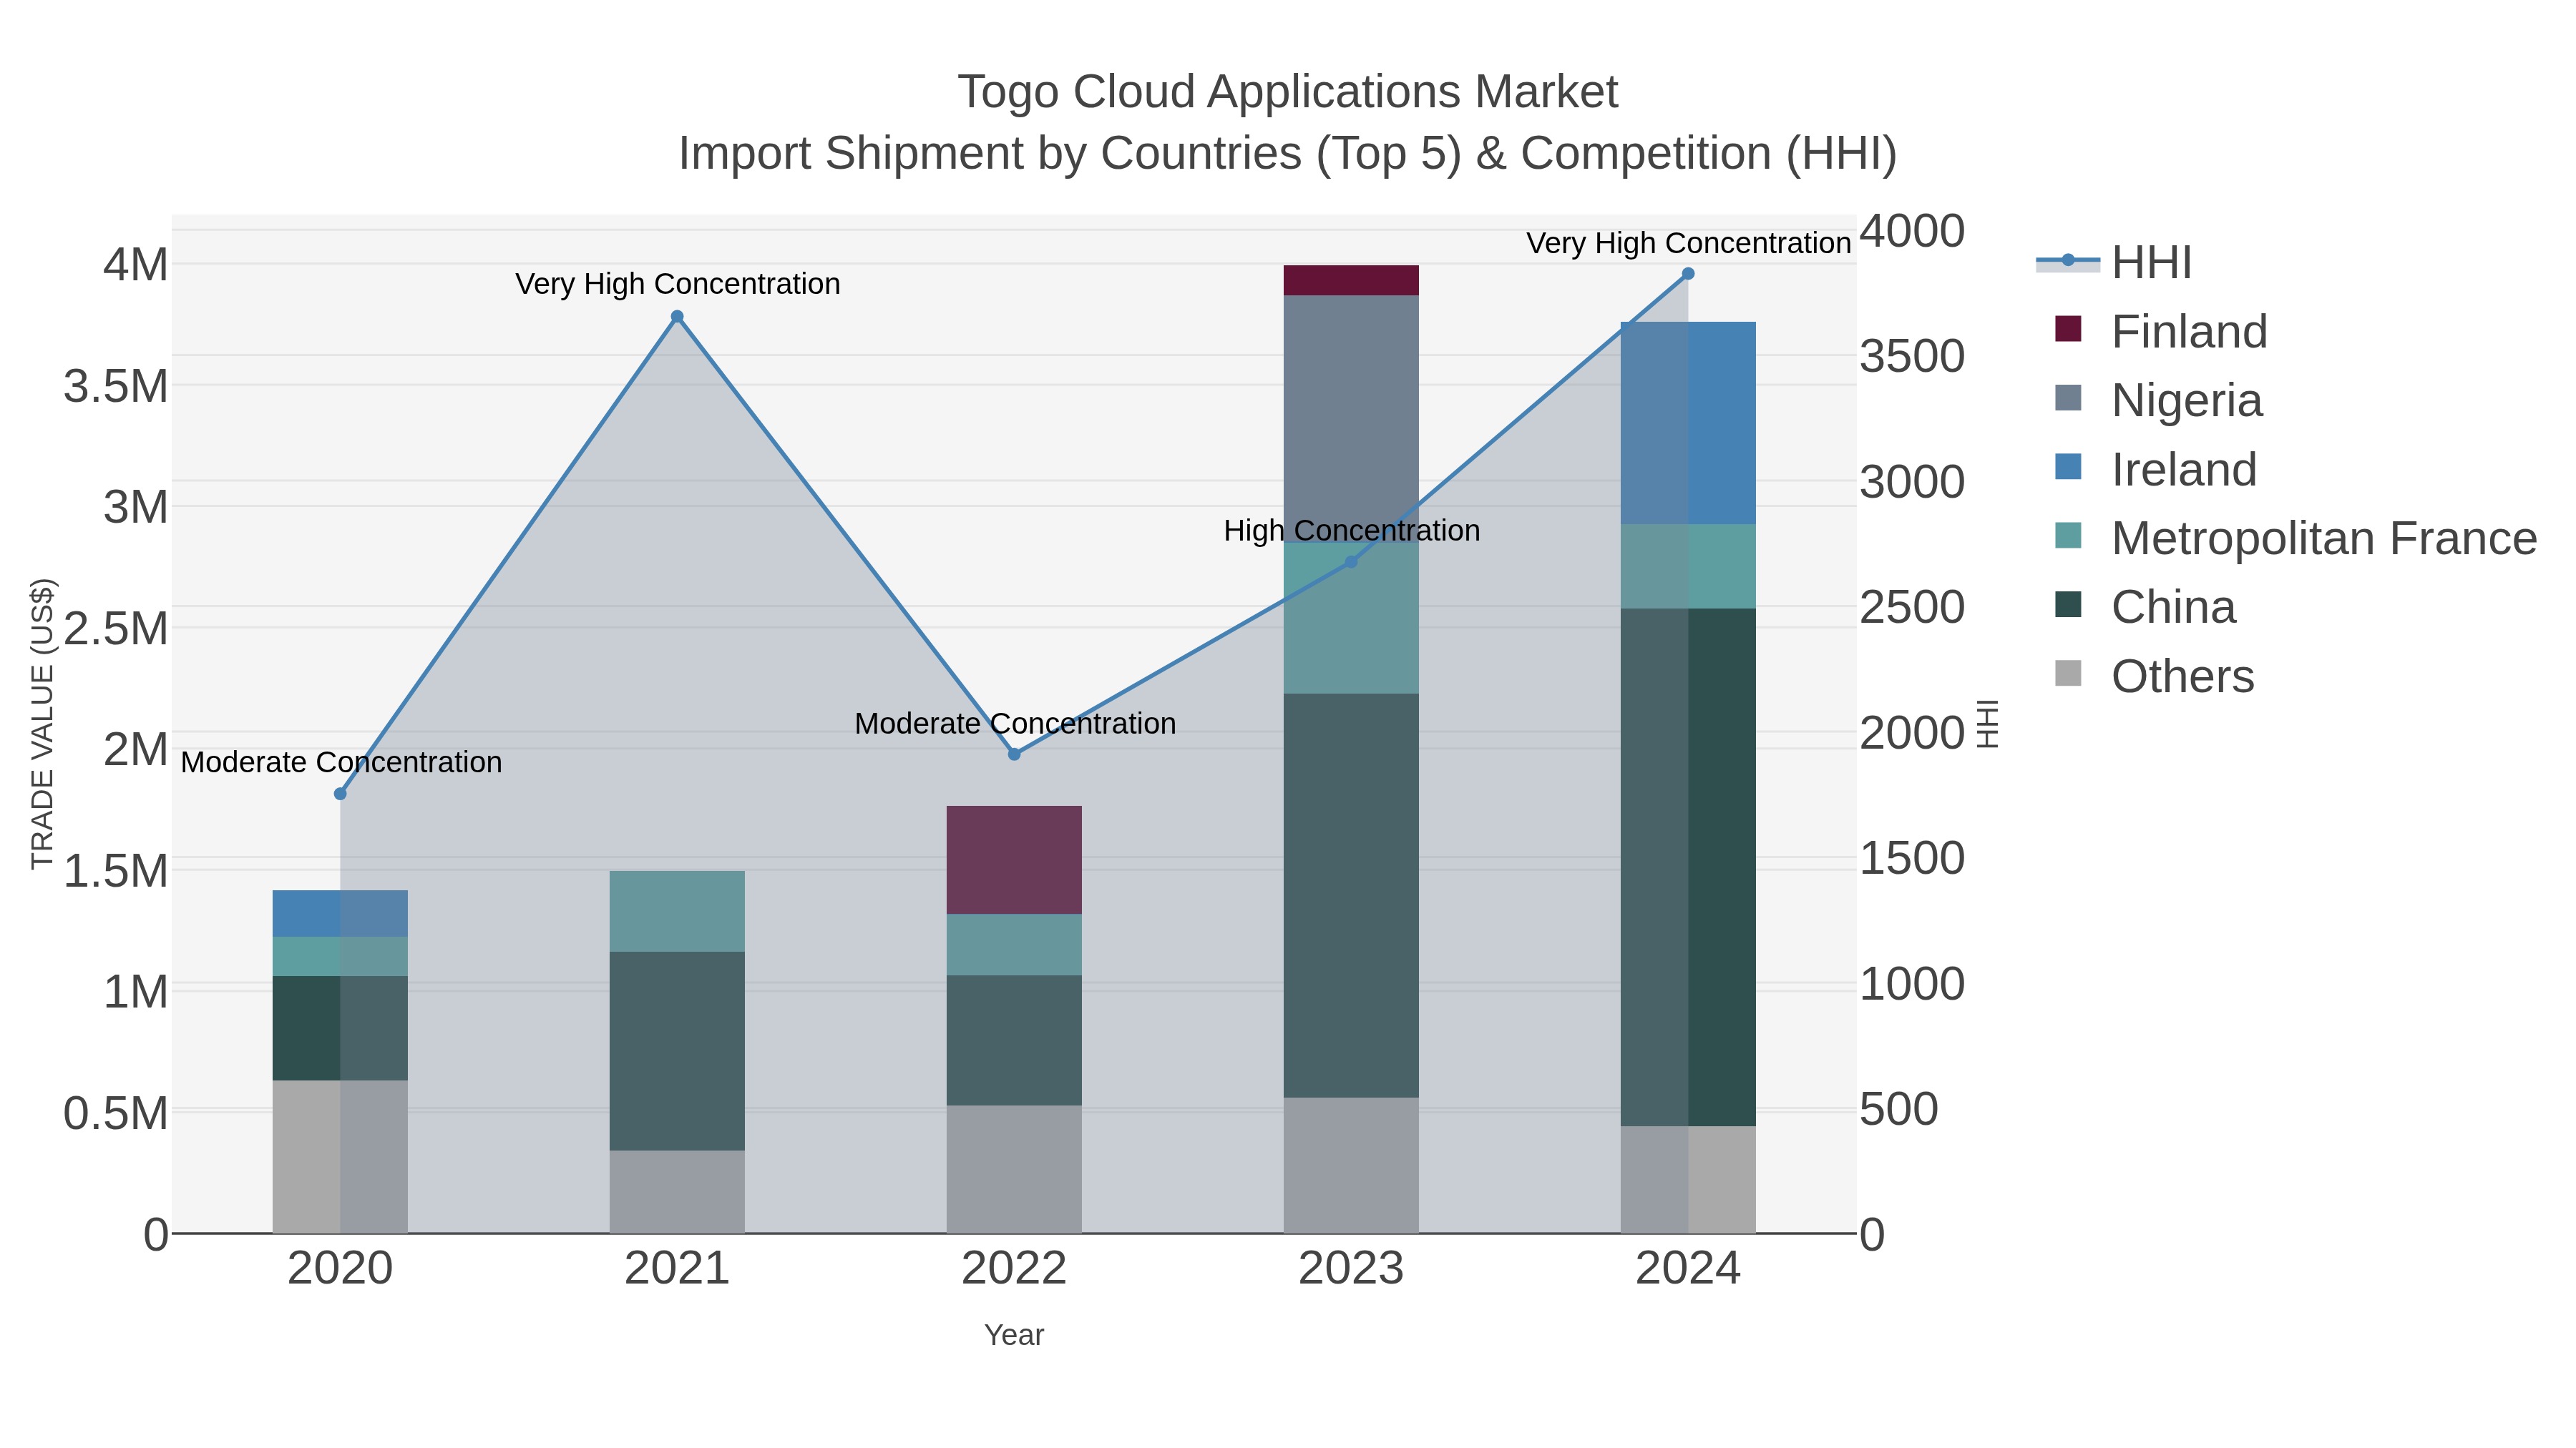Select the Finland legend label

(2189, 332)
